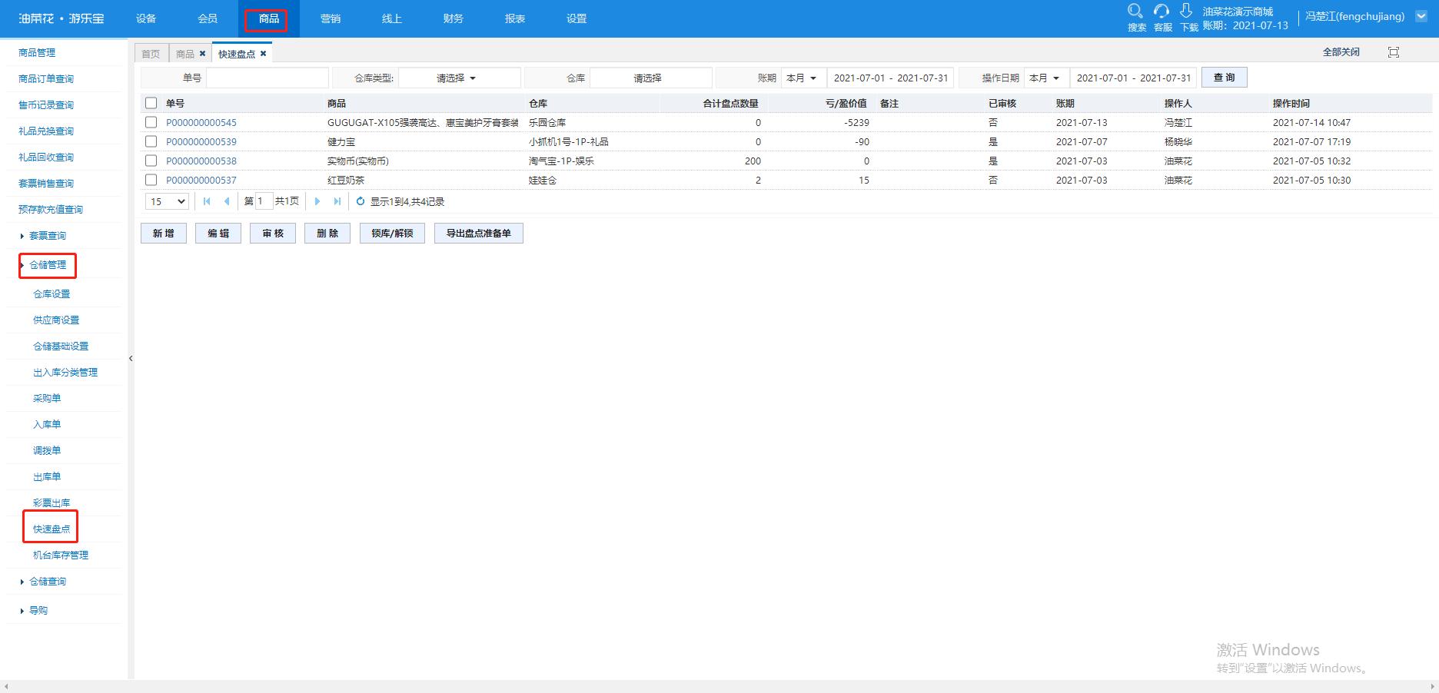Open 供应商设置 in sidebar
This screenshot has height=693, width=1439.
(56, 320)
